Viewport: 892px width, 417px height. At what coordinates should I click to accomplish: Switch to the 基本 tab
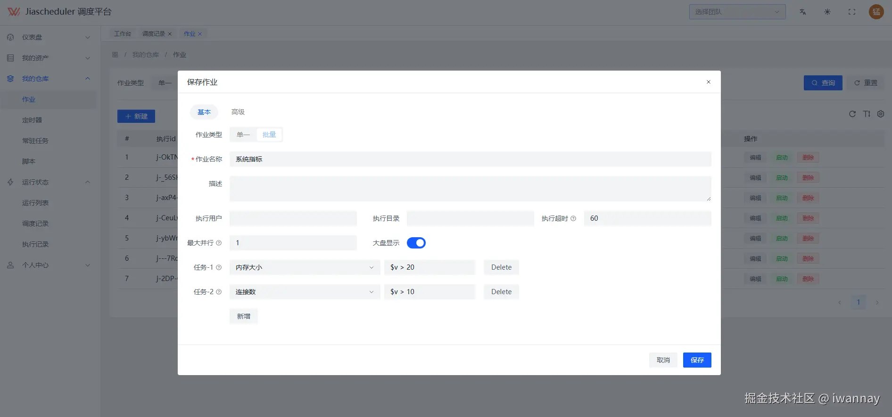click(x=204, y=112)
